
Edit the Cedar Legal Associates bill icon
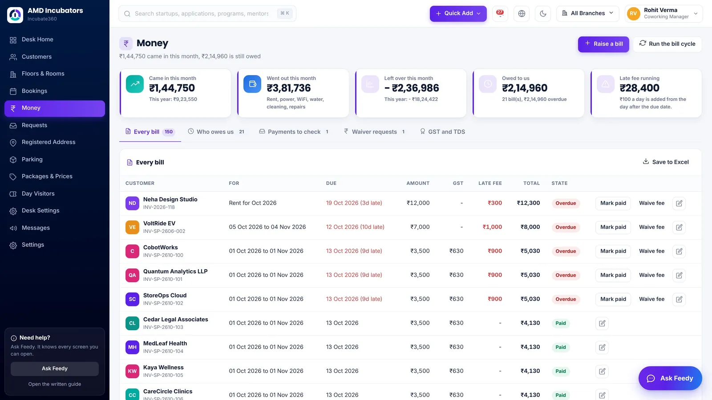(602, 324)
